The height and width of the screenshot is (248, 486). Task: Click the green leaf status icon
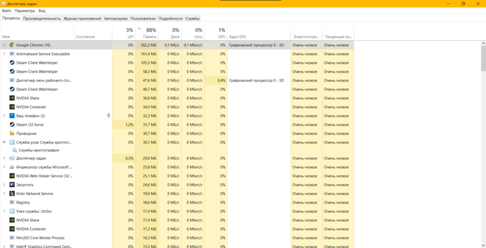coord(109,115)
